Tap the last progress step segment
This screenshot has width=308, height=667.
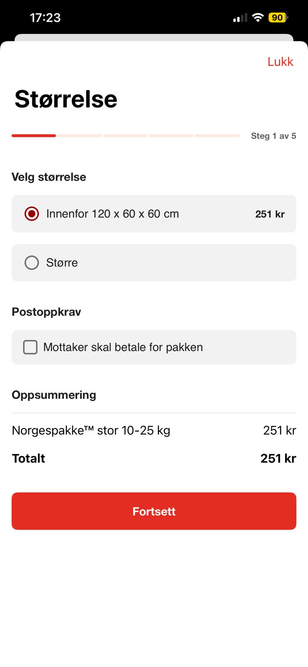click(x=217, y=135)
